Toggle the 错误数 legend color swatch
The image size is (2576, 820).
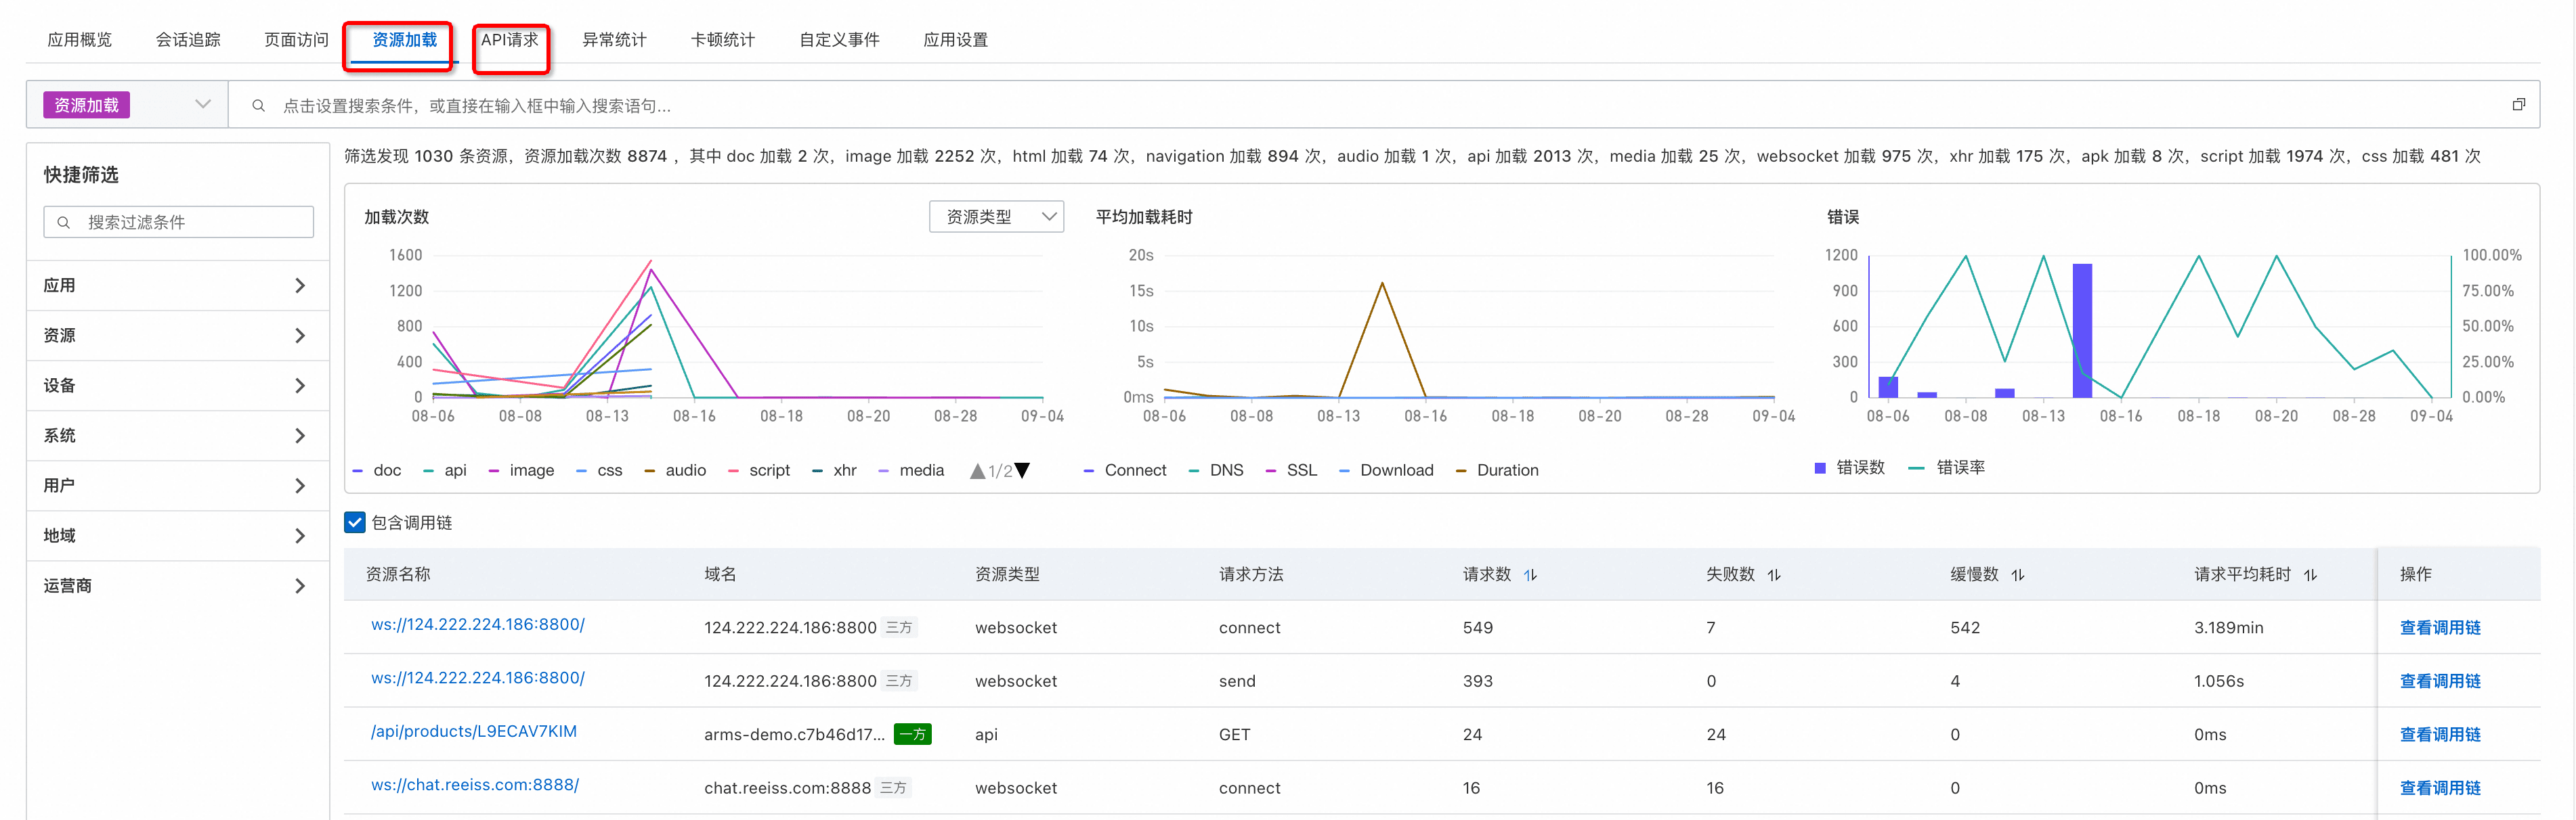point(1820,468)
